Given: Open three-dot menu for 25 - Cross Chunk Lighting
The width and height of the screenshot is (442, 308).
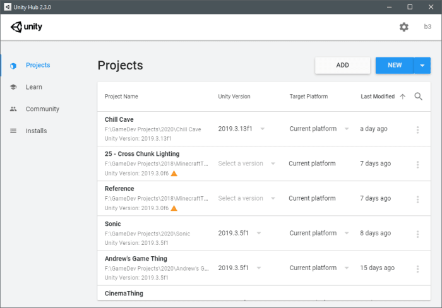Looking at the screenshot, I should click(x=417, y=164).
